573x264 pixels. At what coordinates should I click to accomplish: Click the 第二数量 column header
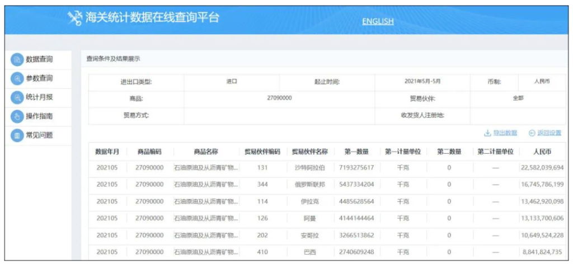point(449,152)
